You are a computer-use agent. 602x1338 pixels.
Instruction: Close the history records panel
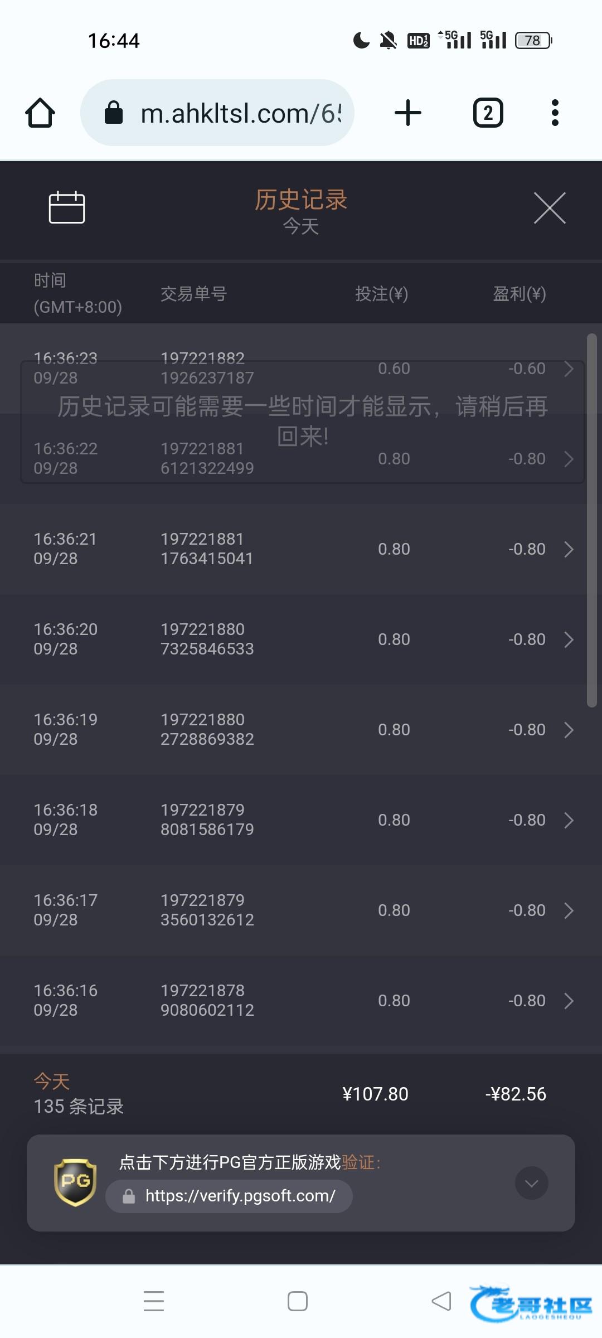[x=550, y=208]
